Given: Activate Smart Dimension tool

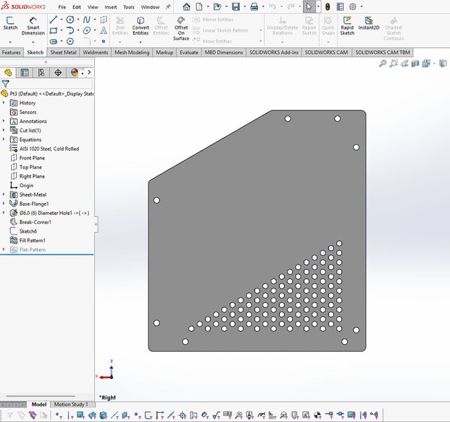Looking at the screenshot, I should (x=33, y=26).
